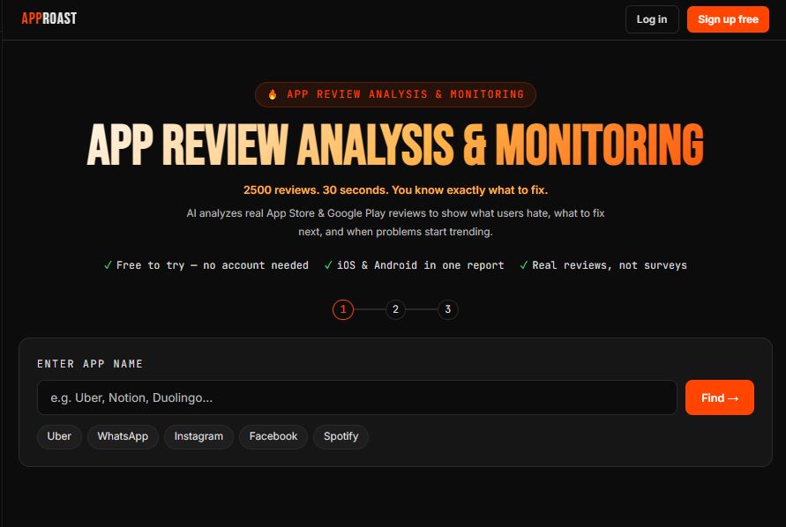
Task: Focus the app name input field
Action: pyautogui.click(x=357, y=397)
